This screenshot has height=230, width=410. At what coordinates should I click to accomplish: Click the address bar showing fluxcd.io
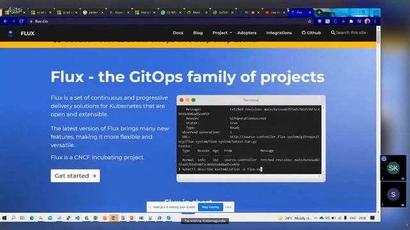170,21
